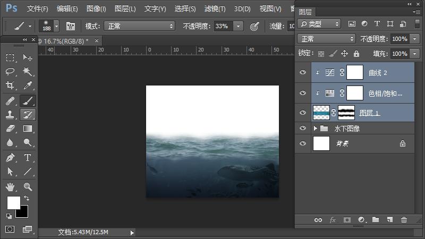Swap foreground and background colors
Image resolution: width=425 pixels, height=239 pixels.
click(27, 198)
